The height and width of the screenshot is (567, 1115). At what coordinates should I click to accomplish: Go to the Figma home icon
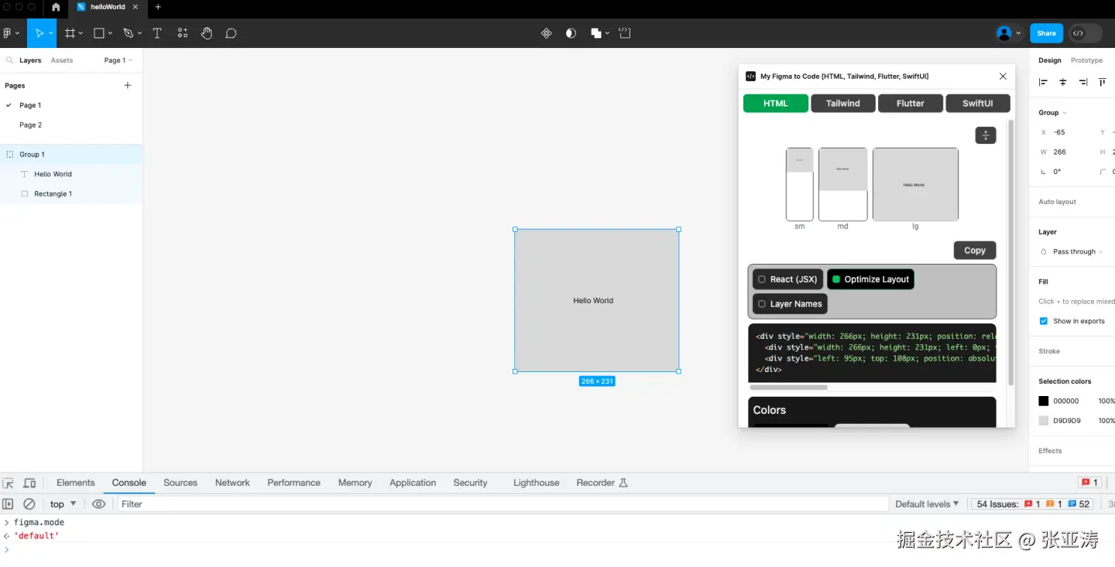coord(56,7)
